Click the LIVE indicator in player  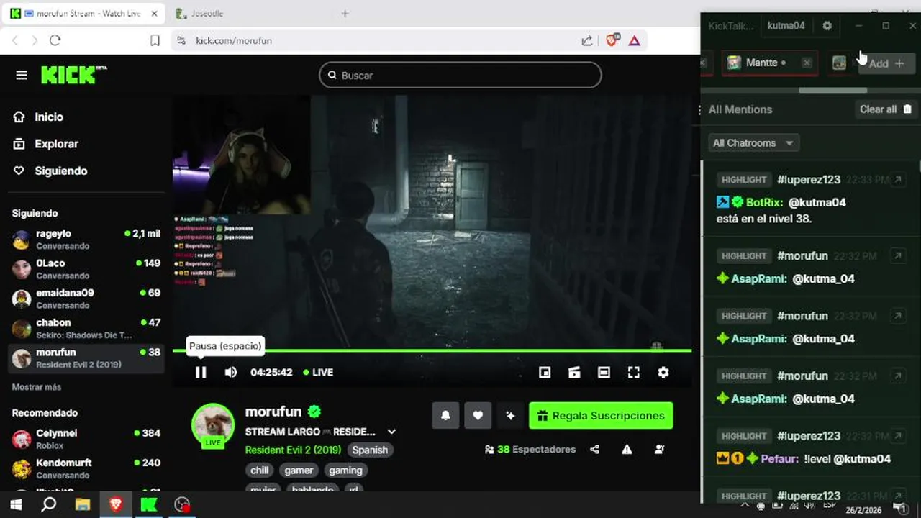(x=318, y=372)
